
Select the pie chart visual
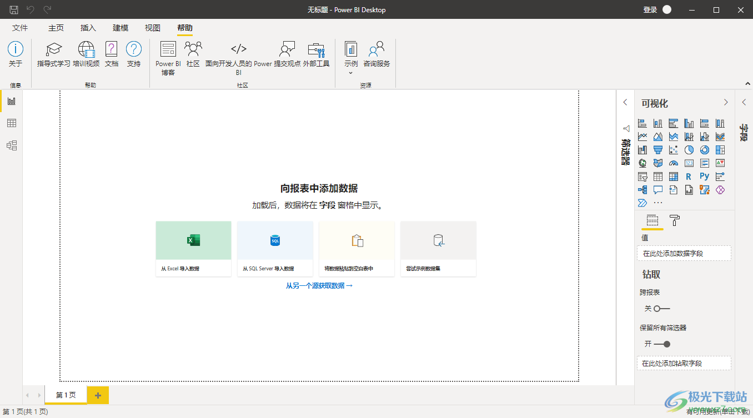[x=689, y=150]
